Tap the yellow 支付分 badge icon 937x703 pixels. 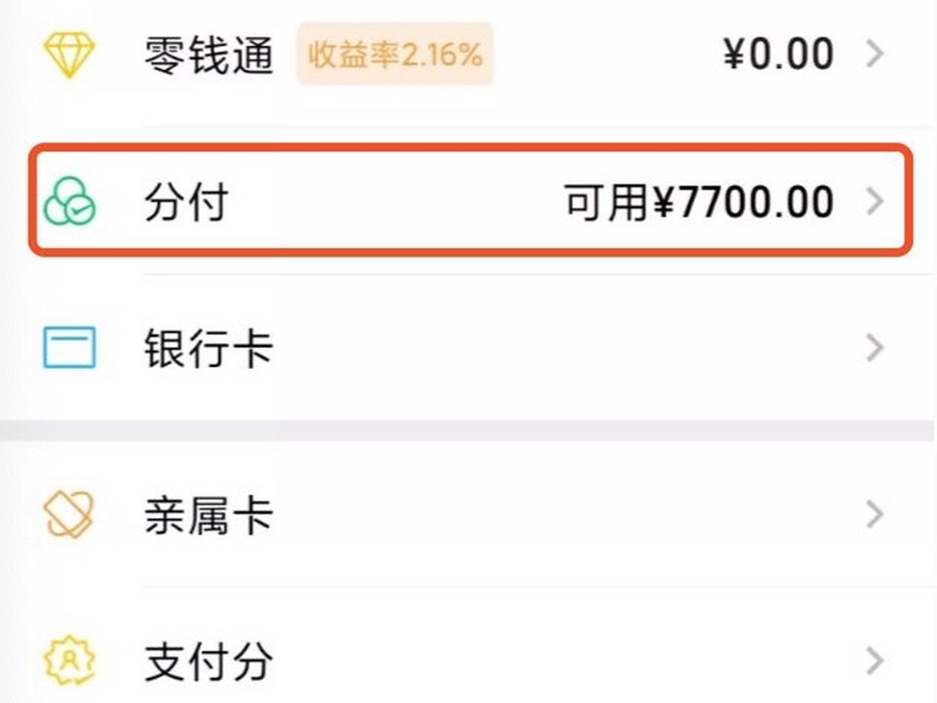click(x=69, y=661)
